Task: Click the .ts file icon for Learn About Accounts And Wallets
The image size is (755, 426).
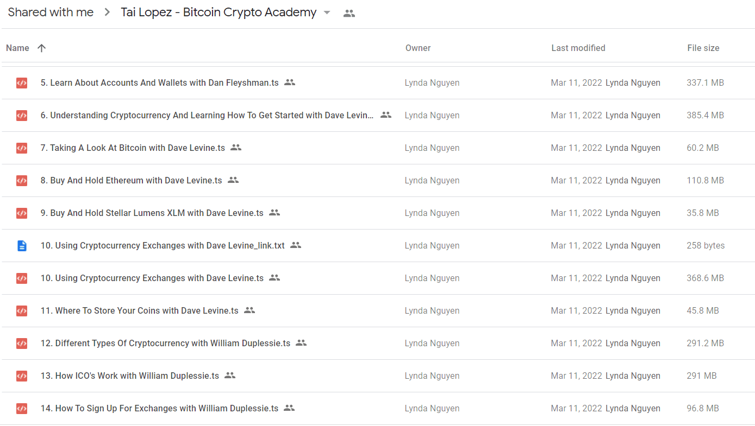Action: coord(22,83)
